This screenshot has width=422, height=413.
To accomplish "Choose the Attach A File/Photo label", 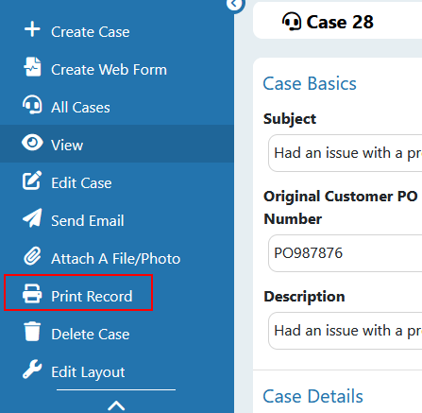I will [x=116, y=259].
